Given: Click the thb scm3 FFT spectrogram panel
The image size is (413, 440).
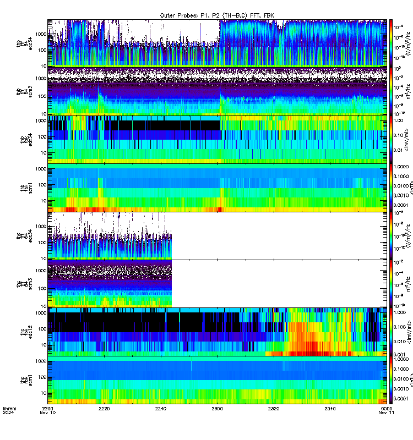Looking at the screenshot, I should click(x=217, y=91).
